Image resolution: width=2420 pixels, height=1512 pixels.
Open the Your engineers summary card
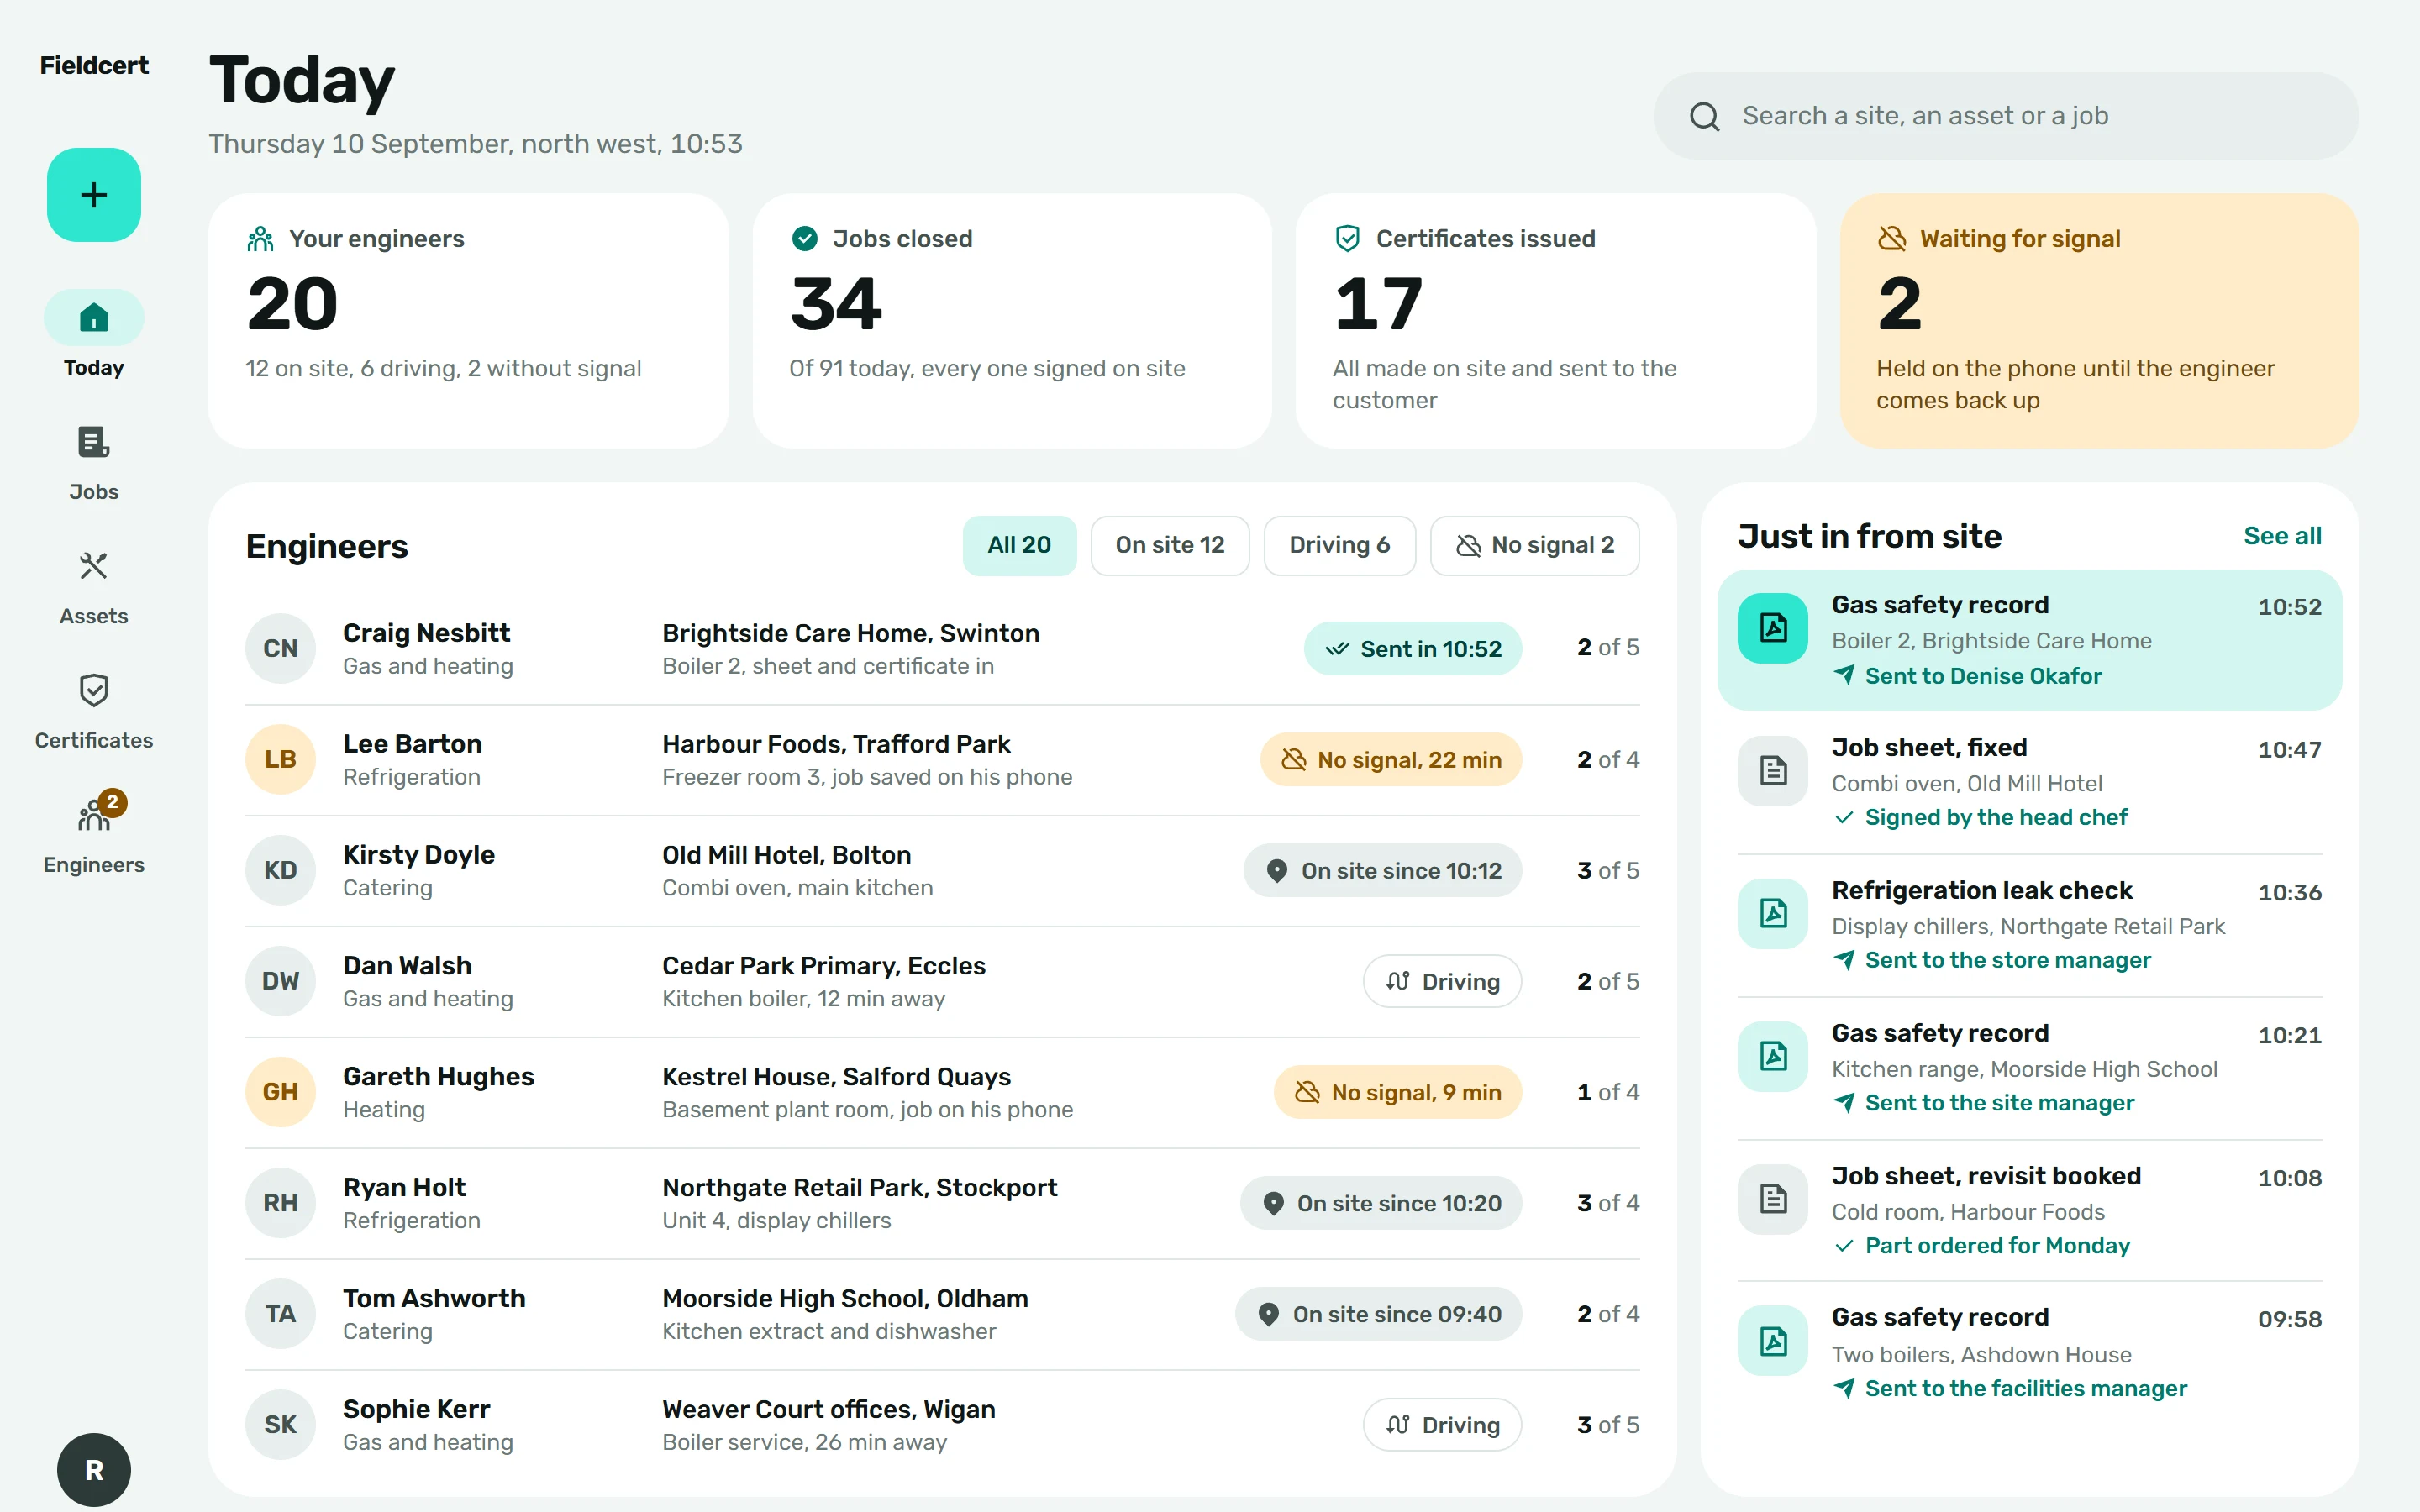pos(468,321)
